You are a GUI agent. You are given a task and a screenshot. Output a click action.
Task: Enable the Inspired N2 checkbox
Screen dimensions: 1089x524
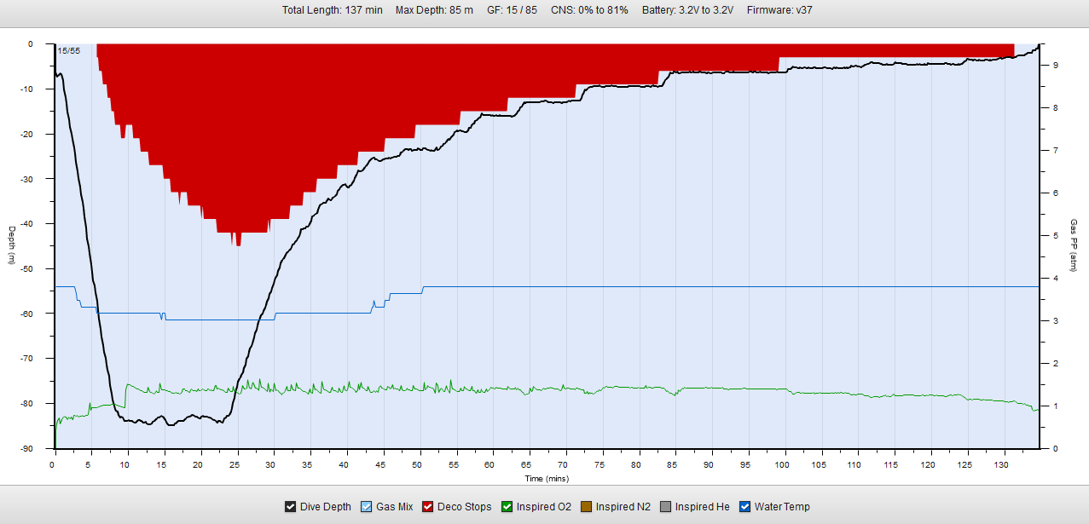coord(587,507)
